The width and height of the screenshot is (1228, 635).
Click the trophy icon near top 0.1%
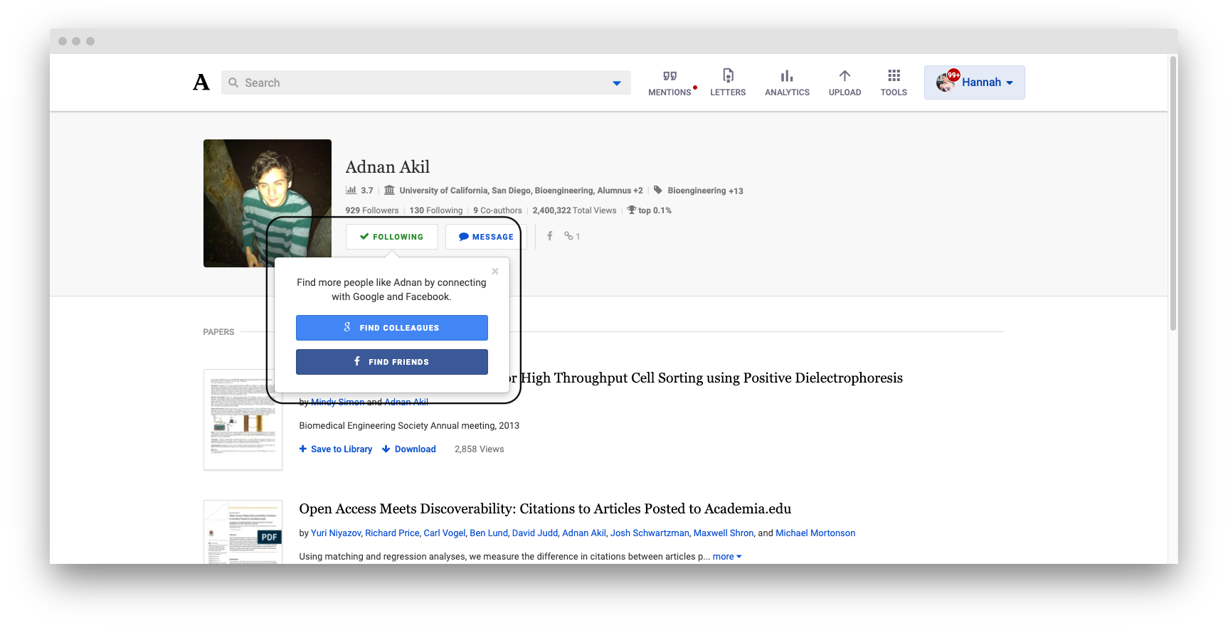[631, 210]
